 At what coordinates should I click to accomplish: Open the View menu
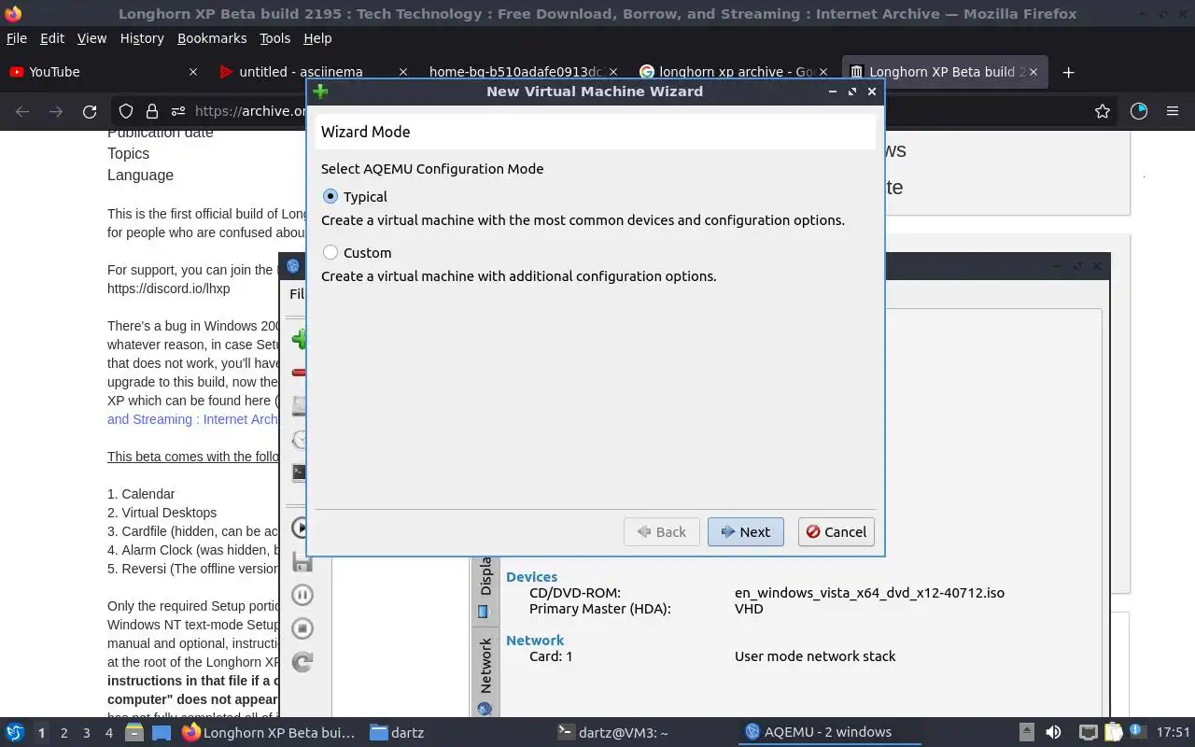pos(91,38)
